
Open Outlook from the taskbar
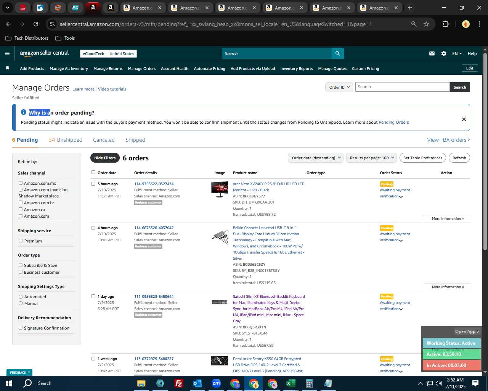point(197,383)
